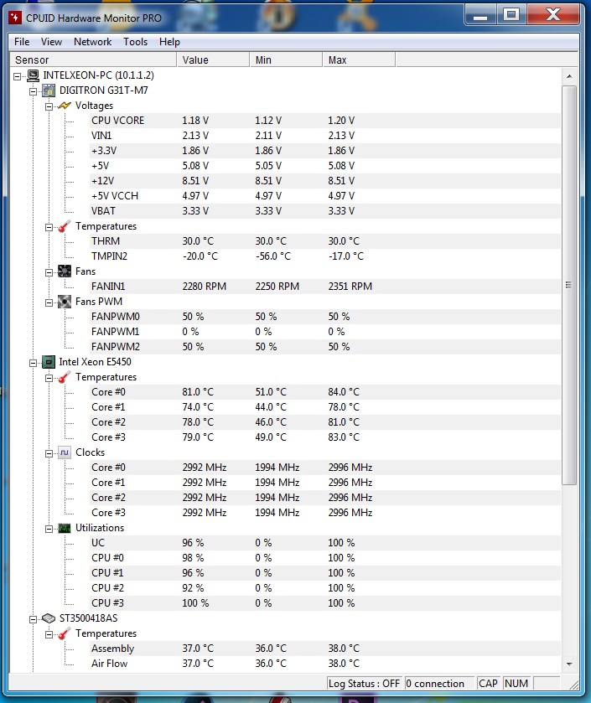
Task: Open the File menu
Action: coord(22,42)
